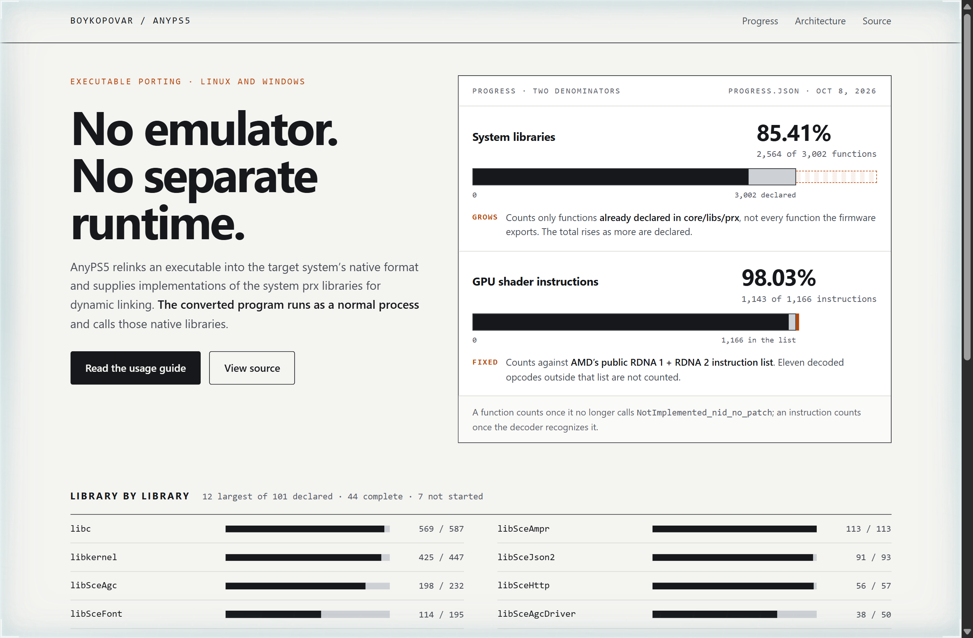
Task: Click the FIXED label
Action: pyautogui.click(x=485, y=362)
